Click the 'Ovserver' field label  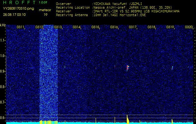tap(64, 4)
